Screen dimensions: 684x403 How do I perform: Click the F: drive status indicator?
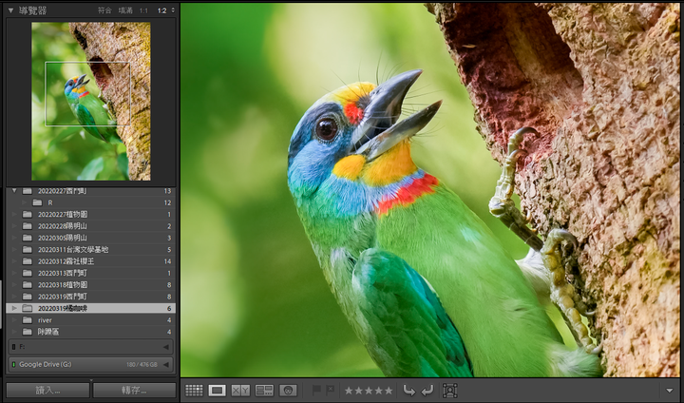[13, 347]
